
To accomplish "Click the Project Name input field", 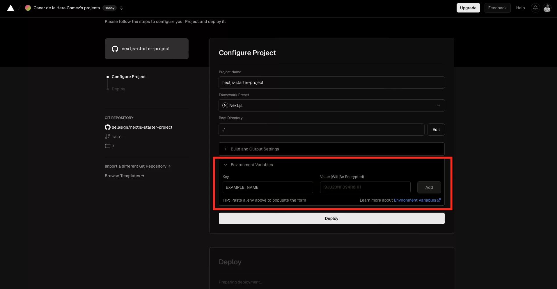I will click(x=331, y=82).
